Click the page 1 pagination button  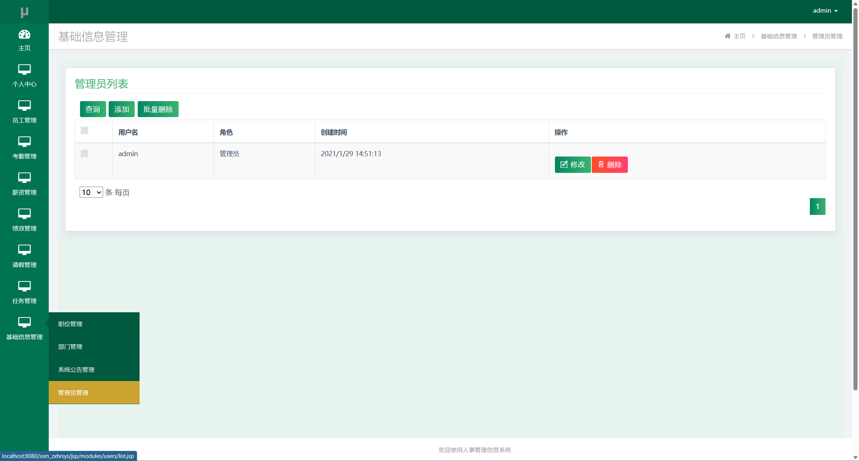[x=817, y=207]
